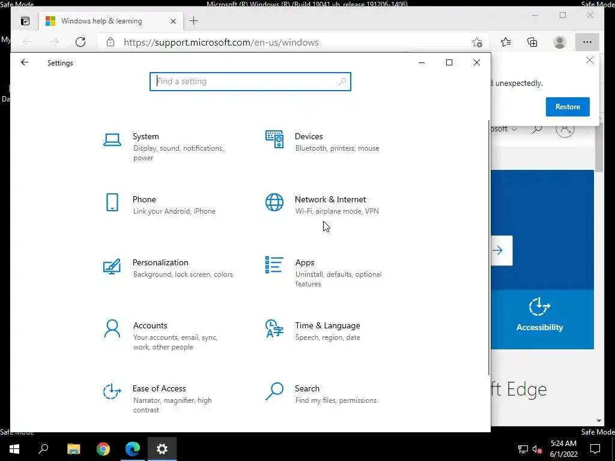
Task: Click magnifier icon in Find a setting box
Action: pos(342,81)
